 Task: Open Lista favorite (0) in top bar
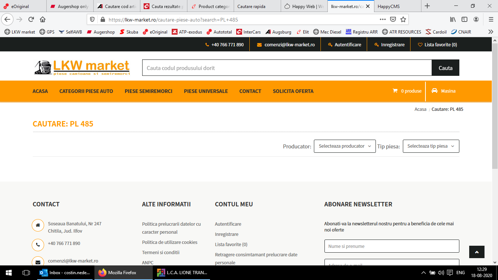pos(437,44)
